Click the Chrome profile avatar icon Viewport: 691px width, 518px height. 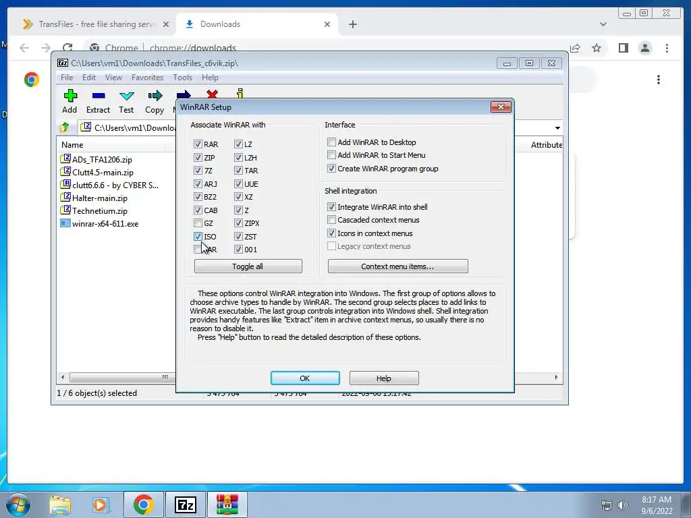coord(645,48)
